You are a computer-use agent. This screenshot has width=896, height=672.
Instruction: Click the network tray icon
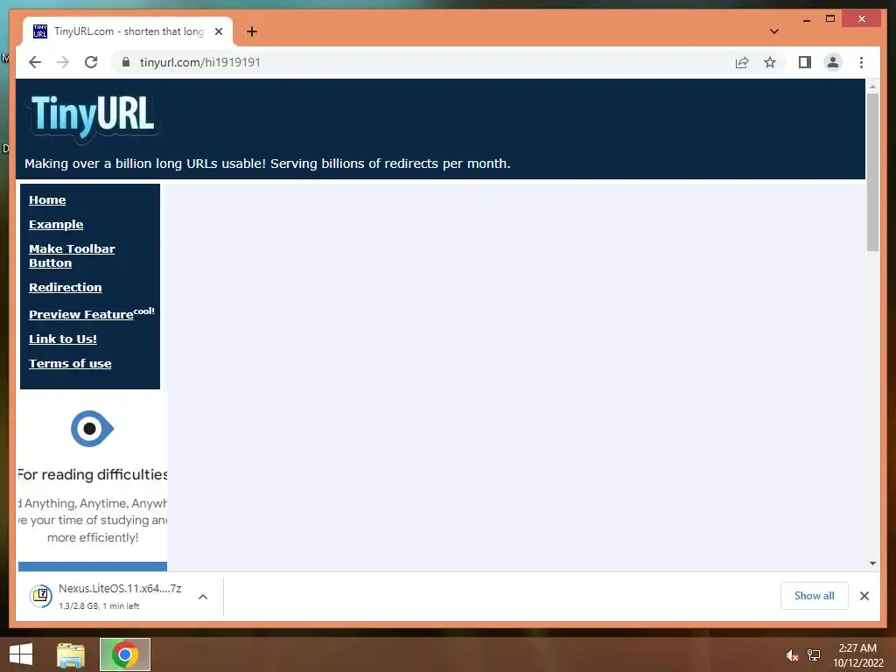814,654
